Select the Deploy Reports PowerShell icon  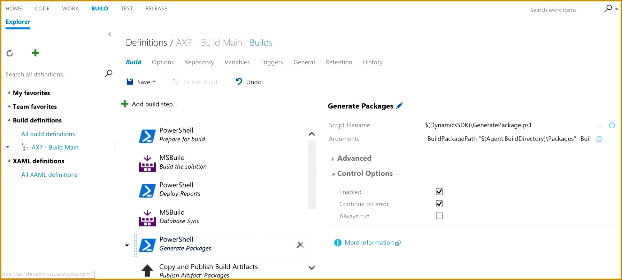pos(147,191)
